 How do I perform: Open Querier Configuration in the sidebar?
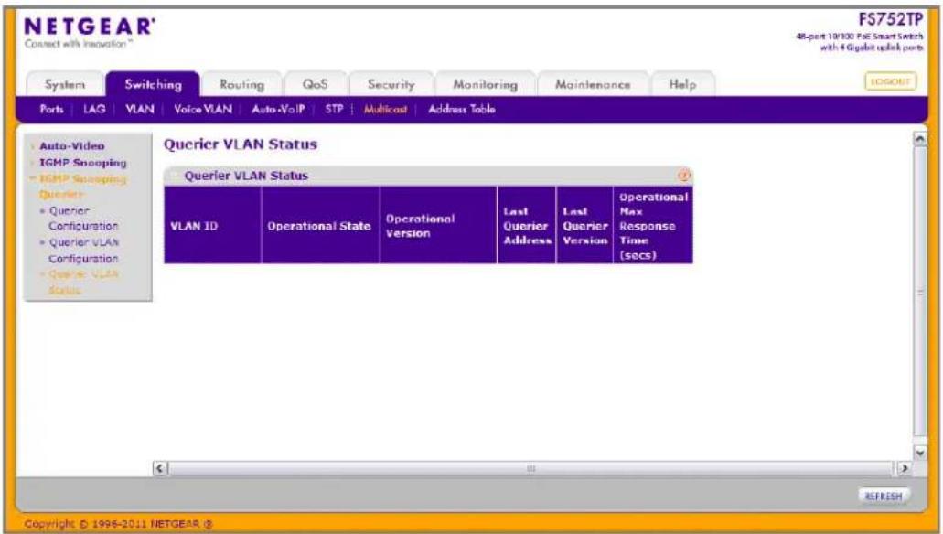click(83, 219)
